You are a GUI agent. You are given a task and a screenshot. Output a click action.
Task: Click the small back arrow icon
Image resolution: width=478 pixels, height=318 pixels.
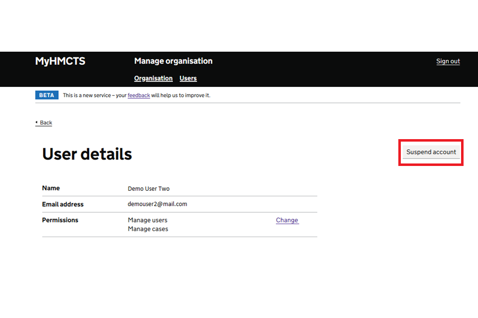[36, 123]
